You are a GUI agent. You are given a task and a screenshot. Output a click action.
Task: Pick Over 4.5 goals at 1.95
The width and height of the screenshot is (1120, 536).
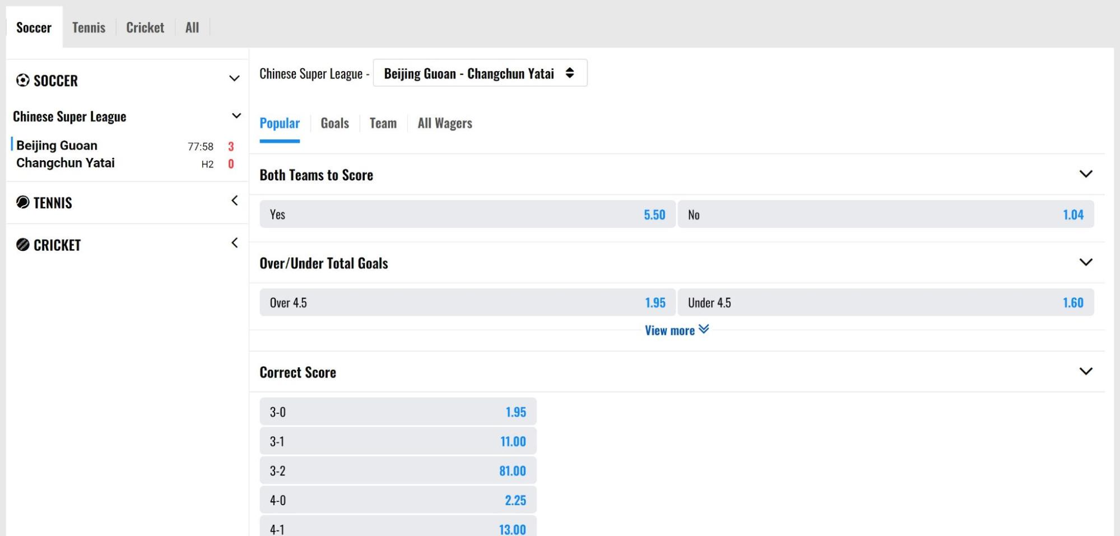[x=467, y=302]
